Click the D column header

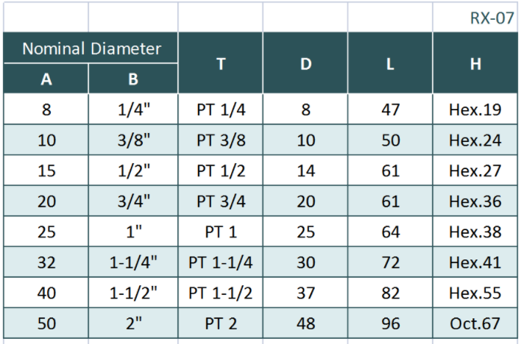(x=305, y=63)
